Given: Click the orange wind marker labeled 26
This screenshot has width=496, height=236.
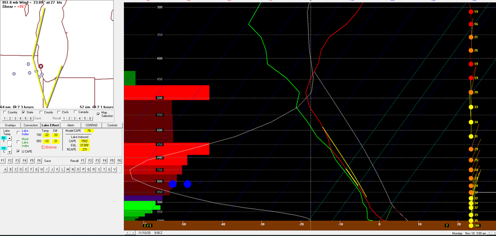Looking at the screenshot, I should pos(470,51).
